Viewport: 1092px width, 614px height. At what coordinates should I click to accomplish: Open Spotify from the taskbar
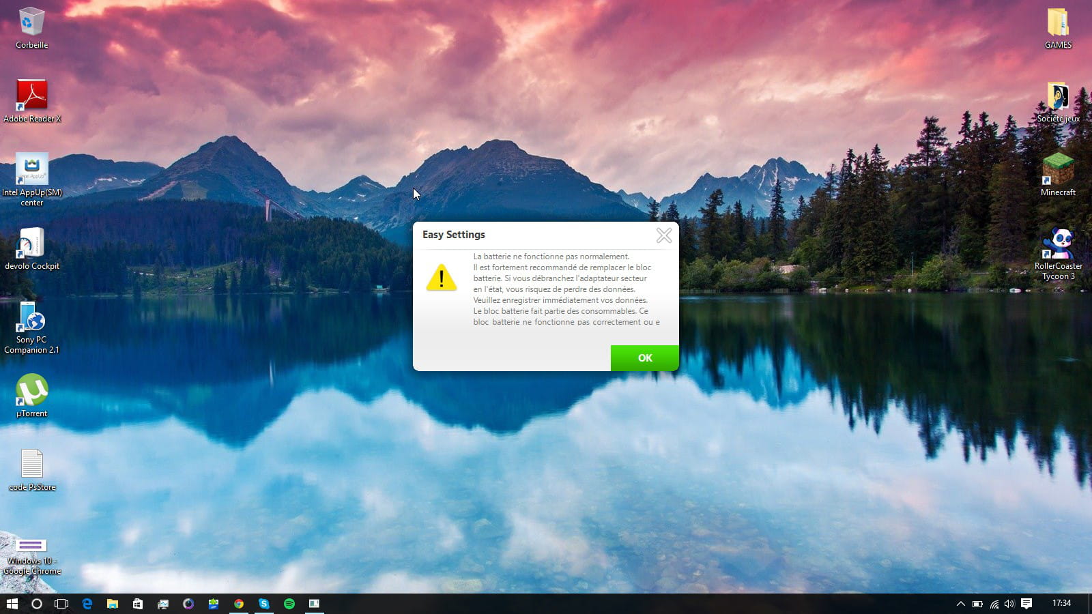[x=289, y=604]
